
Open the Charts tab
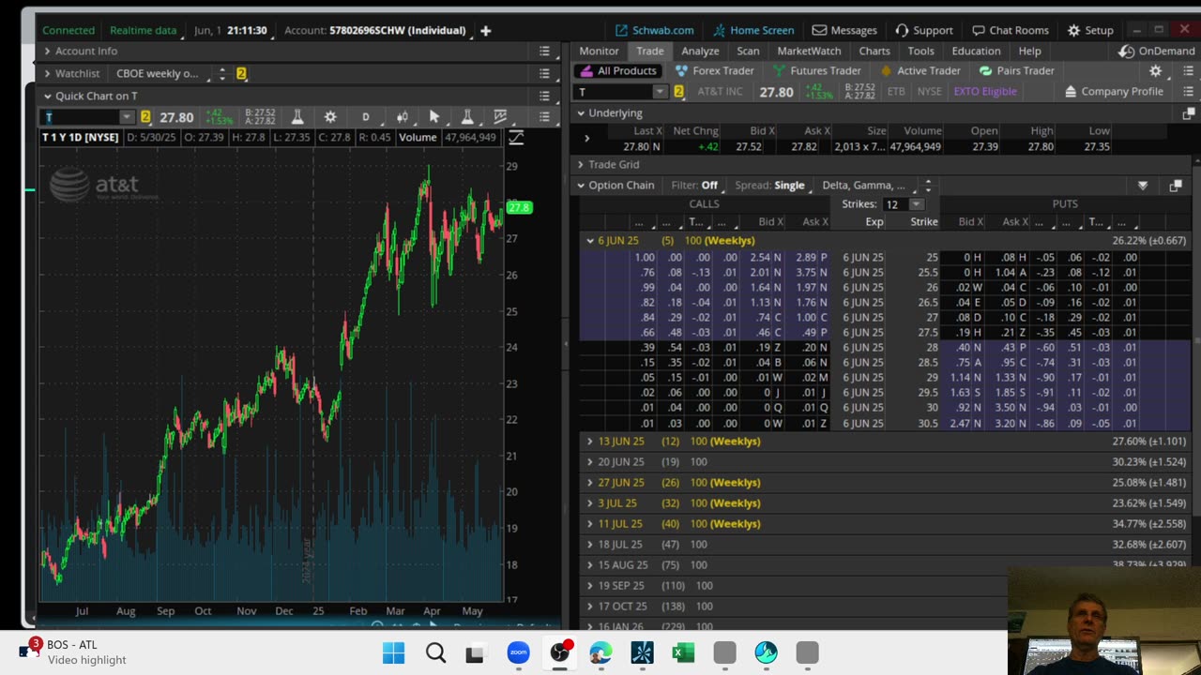coord(874,51)
